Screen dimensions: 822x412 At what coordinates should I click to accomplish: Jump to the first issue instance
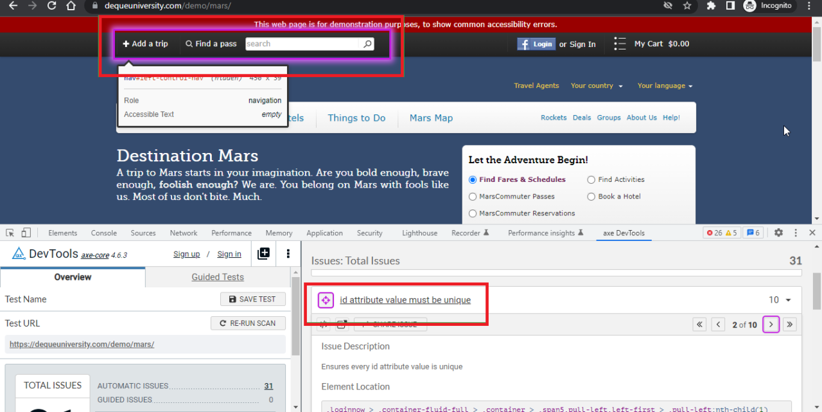tap(699, 325)
